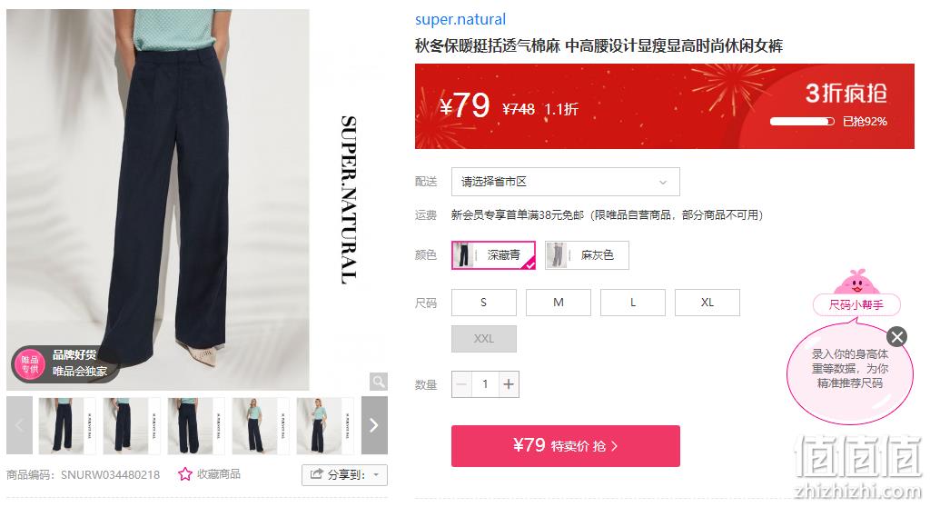Click the ¥79 特卖价 抢 buy button
This screenshot has height=507, width=930.
pyautogui.click(x=565, y=446)
